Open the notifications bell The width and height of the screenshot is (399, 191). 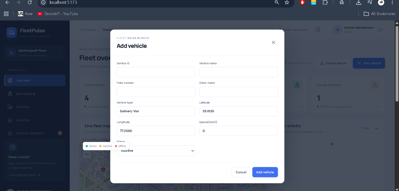click(318, 30)
